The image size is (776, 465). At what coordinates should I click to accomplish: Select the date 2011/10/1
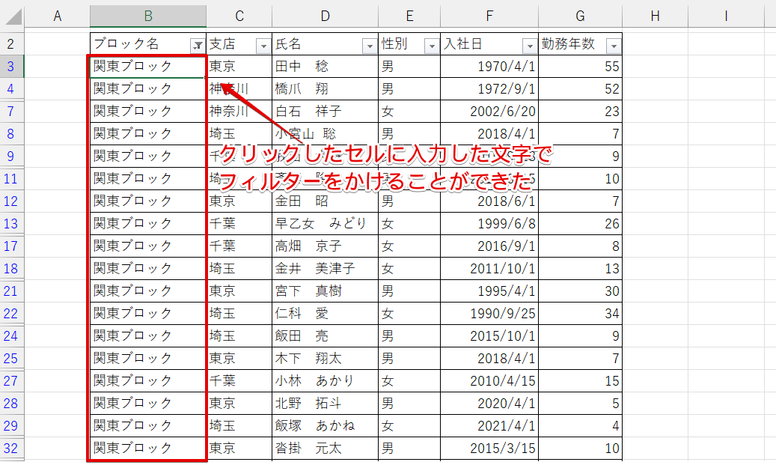pos(503,268)
